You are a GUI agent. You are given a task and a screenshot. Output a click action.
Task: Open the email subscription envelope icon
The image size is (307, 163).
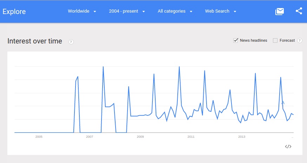280,11
